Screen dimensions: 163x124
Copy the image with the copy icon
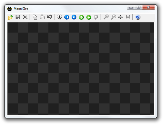[x=35, y=17]
